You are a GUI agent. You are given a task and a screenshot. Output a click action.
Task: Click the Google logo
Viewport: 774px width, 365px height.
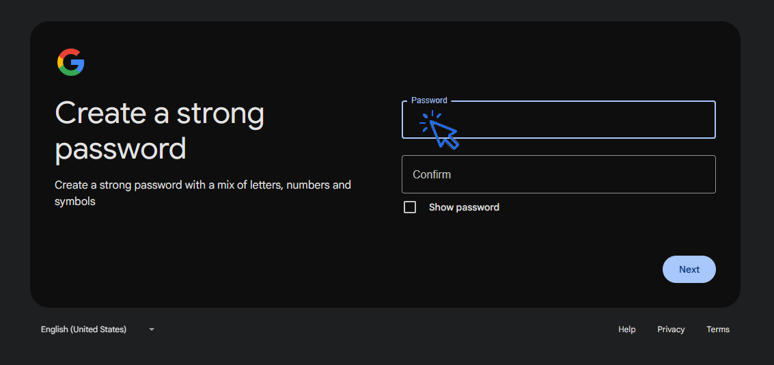coord(70,62)
